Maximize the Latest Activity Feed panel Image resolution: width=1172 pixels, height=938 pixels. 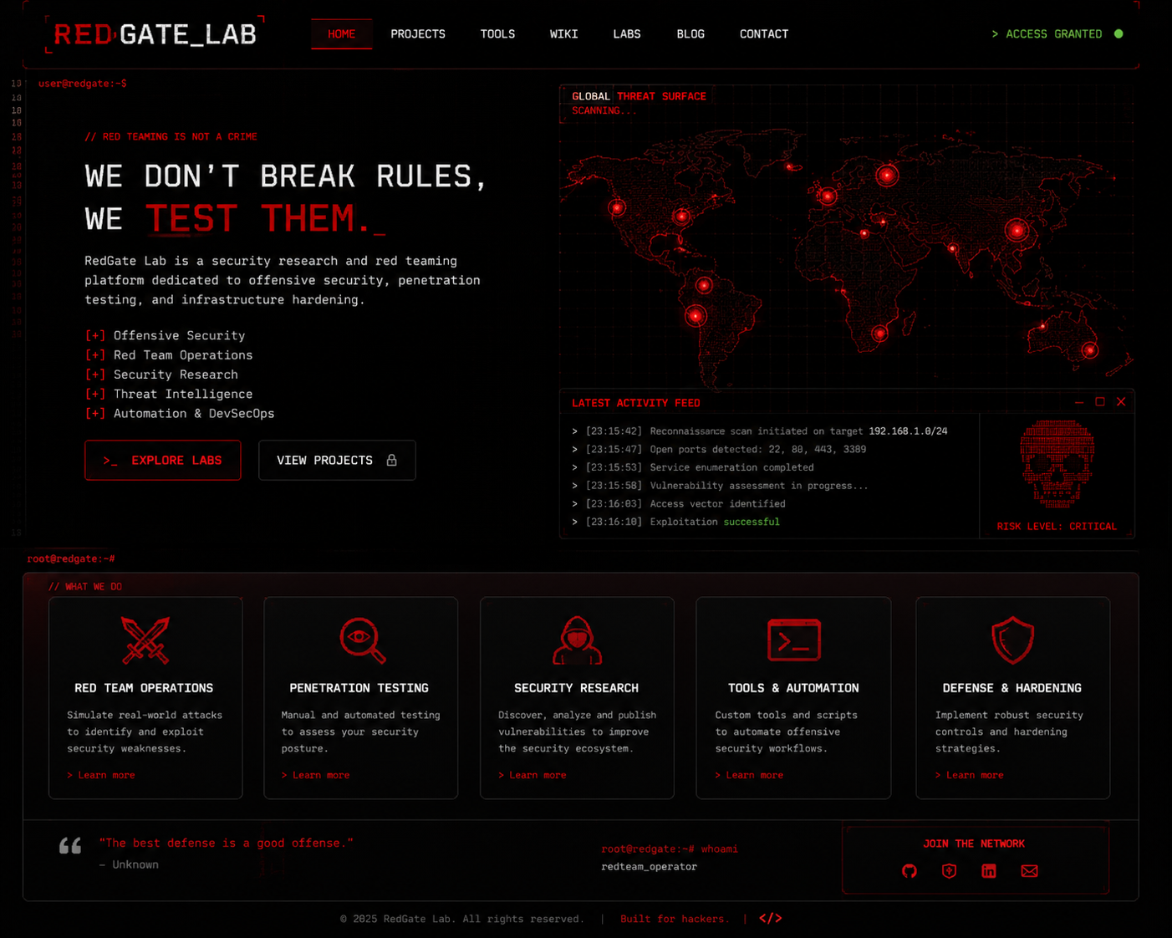click(x=1100, y=402)
